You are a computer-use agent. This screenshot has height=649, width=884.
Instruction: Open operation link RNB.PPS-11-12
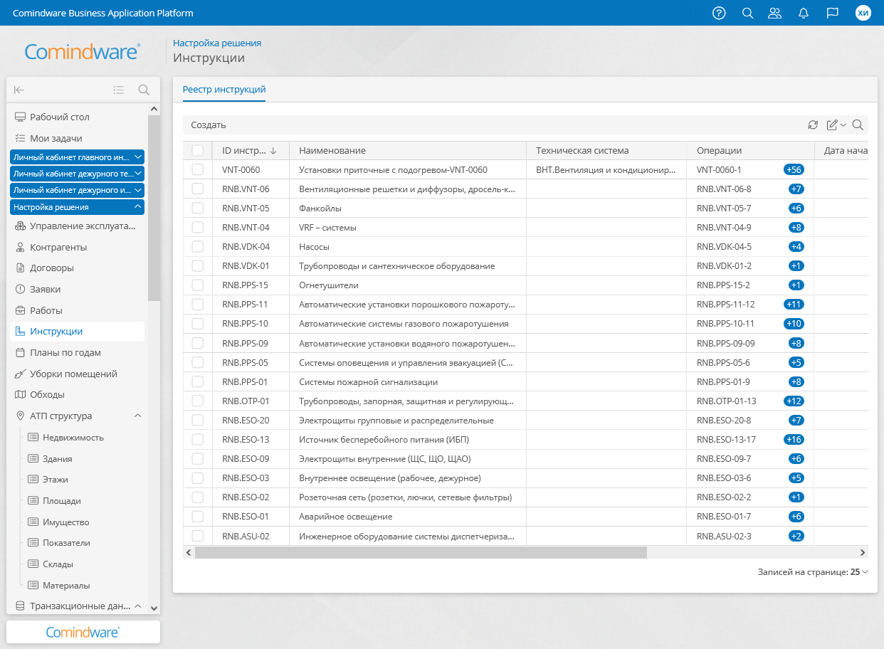point(725,304)
